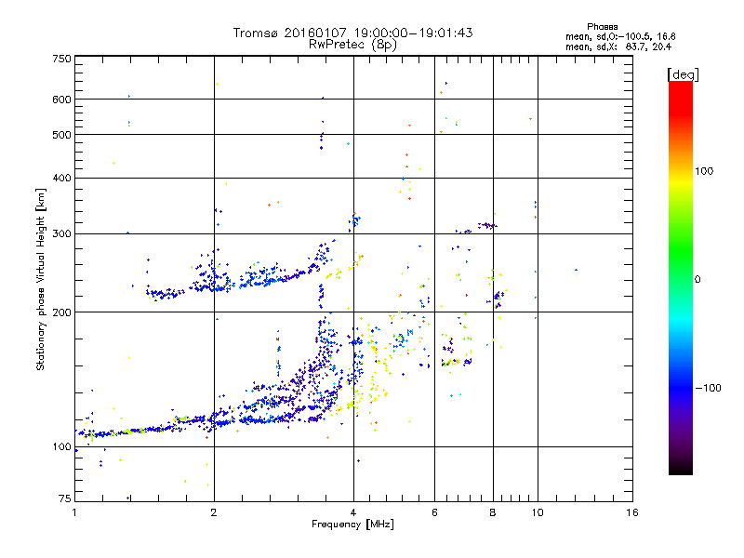The height and width of the screenshot is (558, 744).
Task: Click the '600' y-axis tick label
Action: (x=61, y=100)
